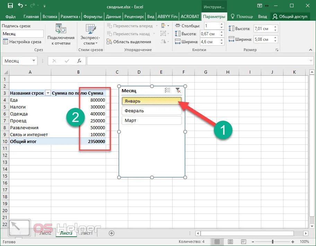This screenshot has height=246, width=316.
Task: Open the Файл tab
Action: [x=10, y=17]
